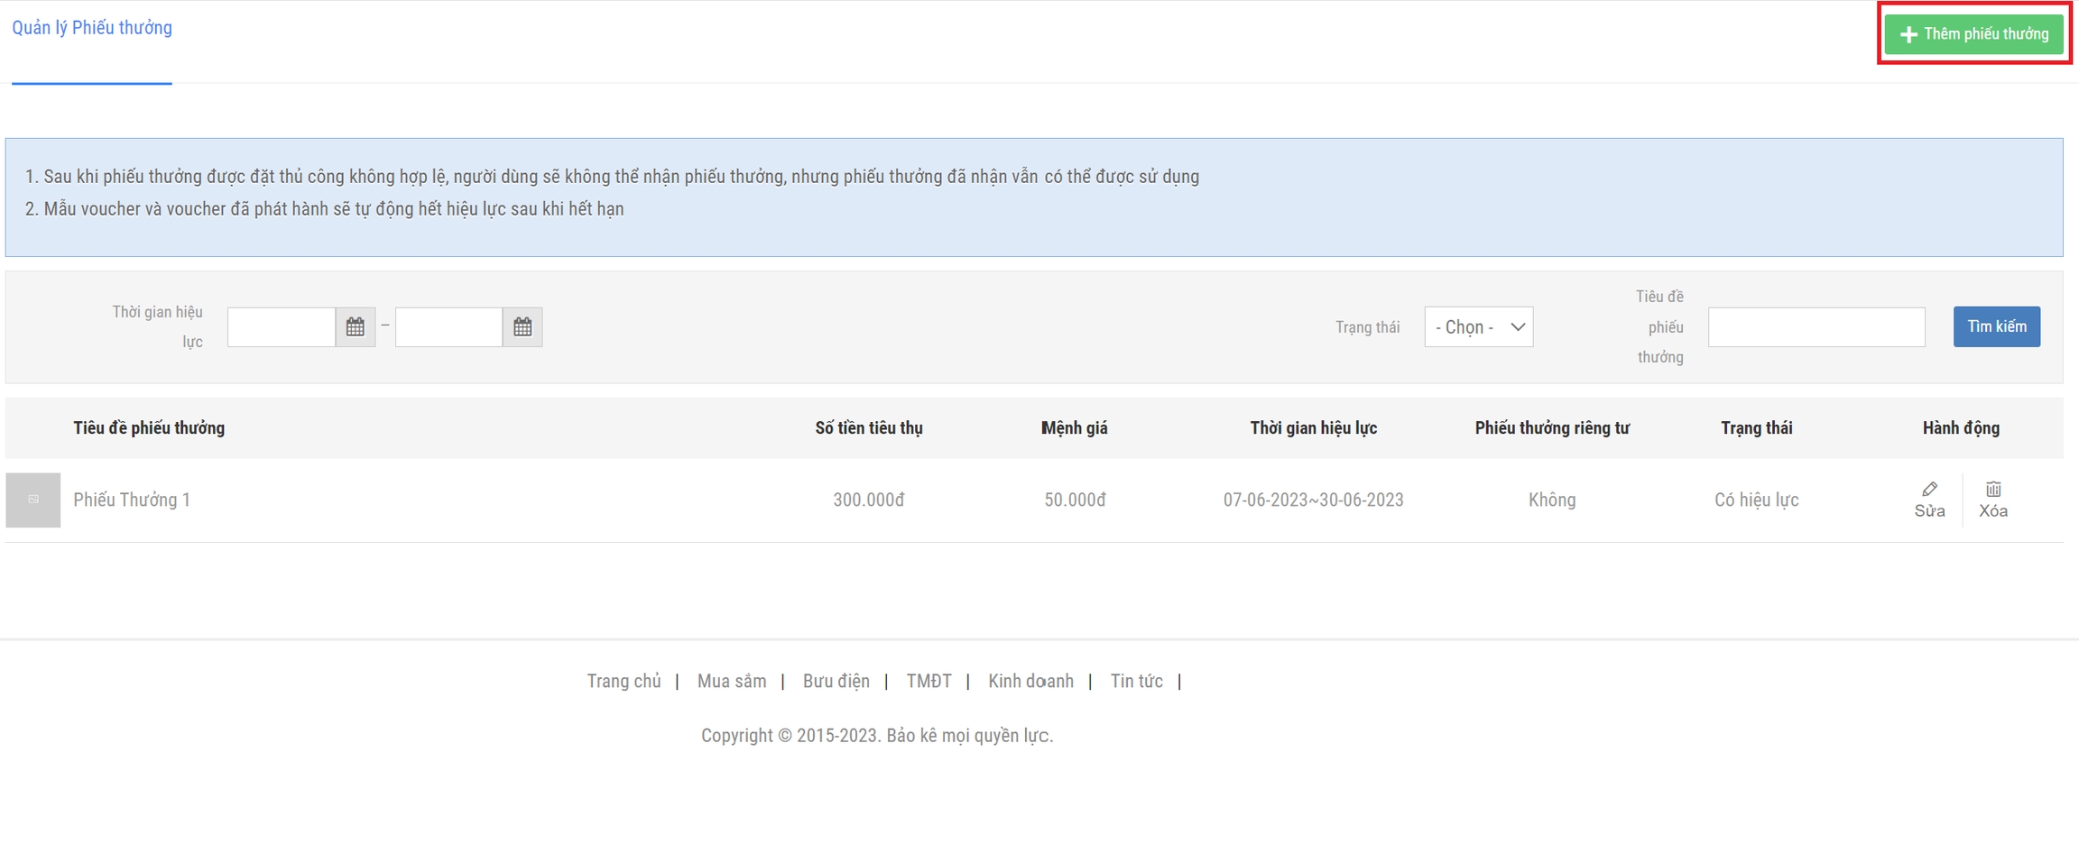This screenshot has height=844, width=2079.
Task: Go to Mua sắm footer link
Action: 731,681
